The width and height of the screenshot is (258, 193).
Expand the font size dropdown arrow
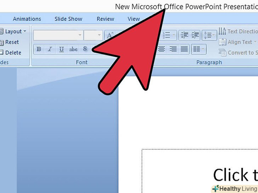click(x=99, y=35)
